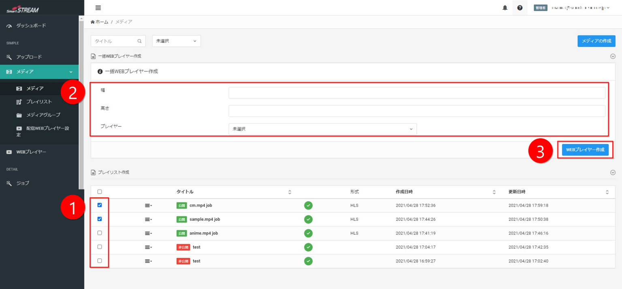Open the プレイヤー dropdown showing 未選択

tap(322, 129)
